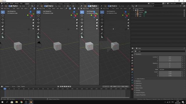Click the current frame marker on timeline
The height and width of the screenshot is (104, 186).
[5, 89]
